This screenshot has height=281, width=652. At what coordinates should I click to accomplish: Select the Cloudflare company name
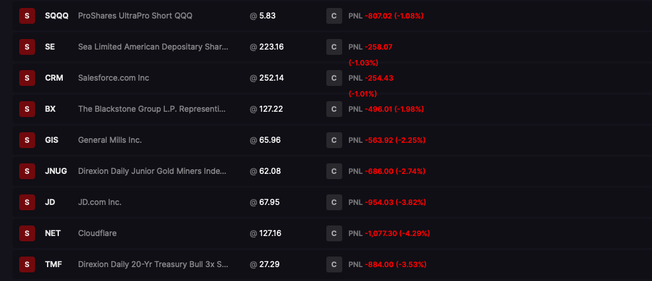[x=97, y=233]
